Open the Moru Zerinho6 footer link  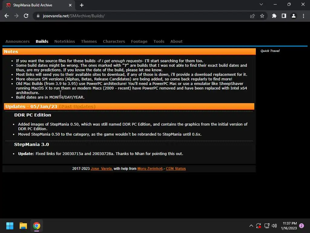pos(150,169)
